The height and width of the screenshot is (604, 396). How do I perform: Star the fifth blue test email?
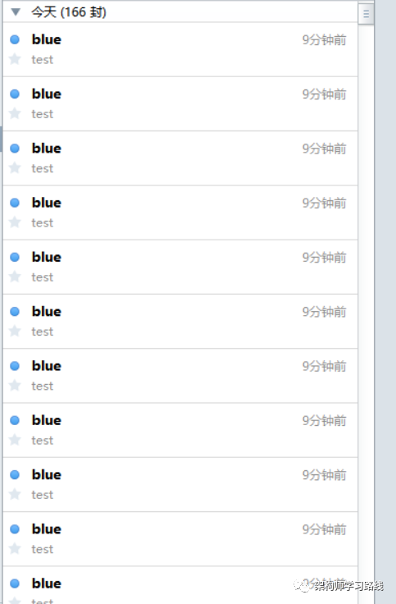[15, 277]
